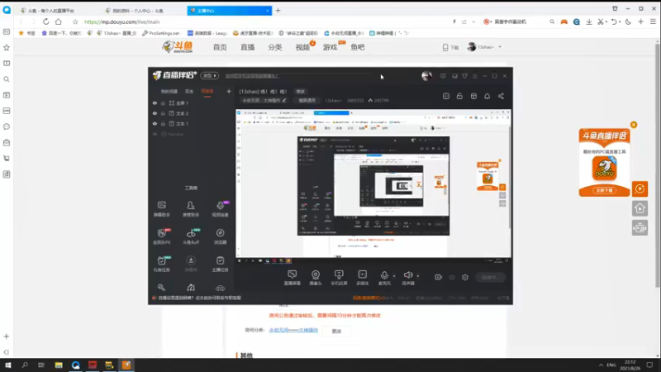Show the hidden Naraka source
661x372 pixels.
tap(155, 134)
